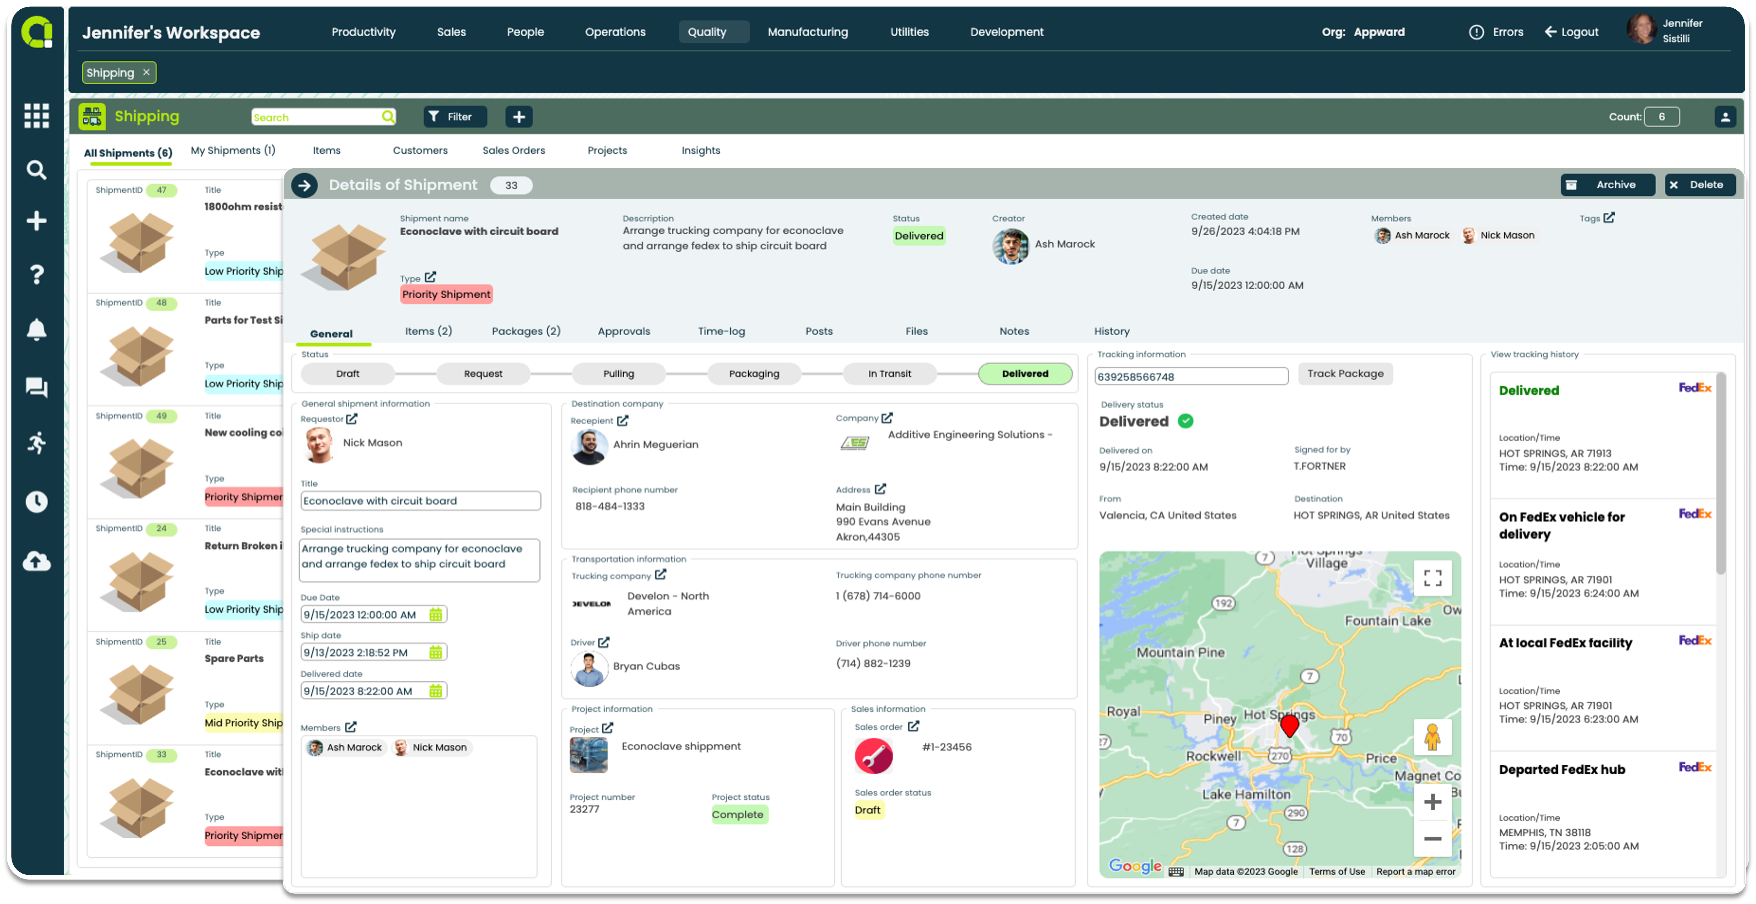
Task: Click the tracking number input field
Action: [x=1191, y=377]
